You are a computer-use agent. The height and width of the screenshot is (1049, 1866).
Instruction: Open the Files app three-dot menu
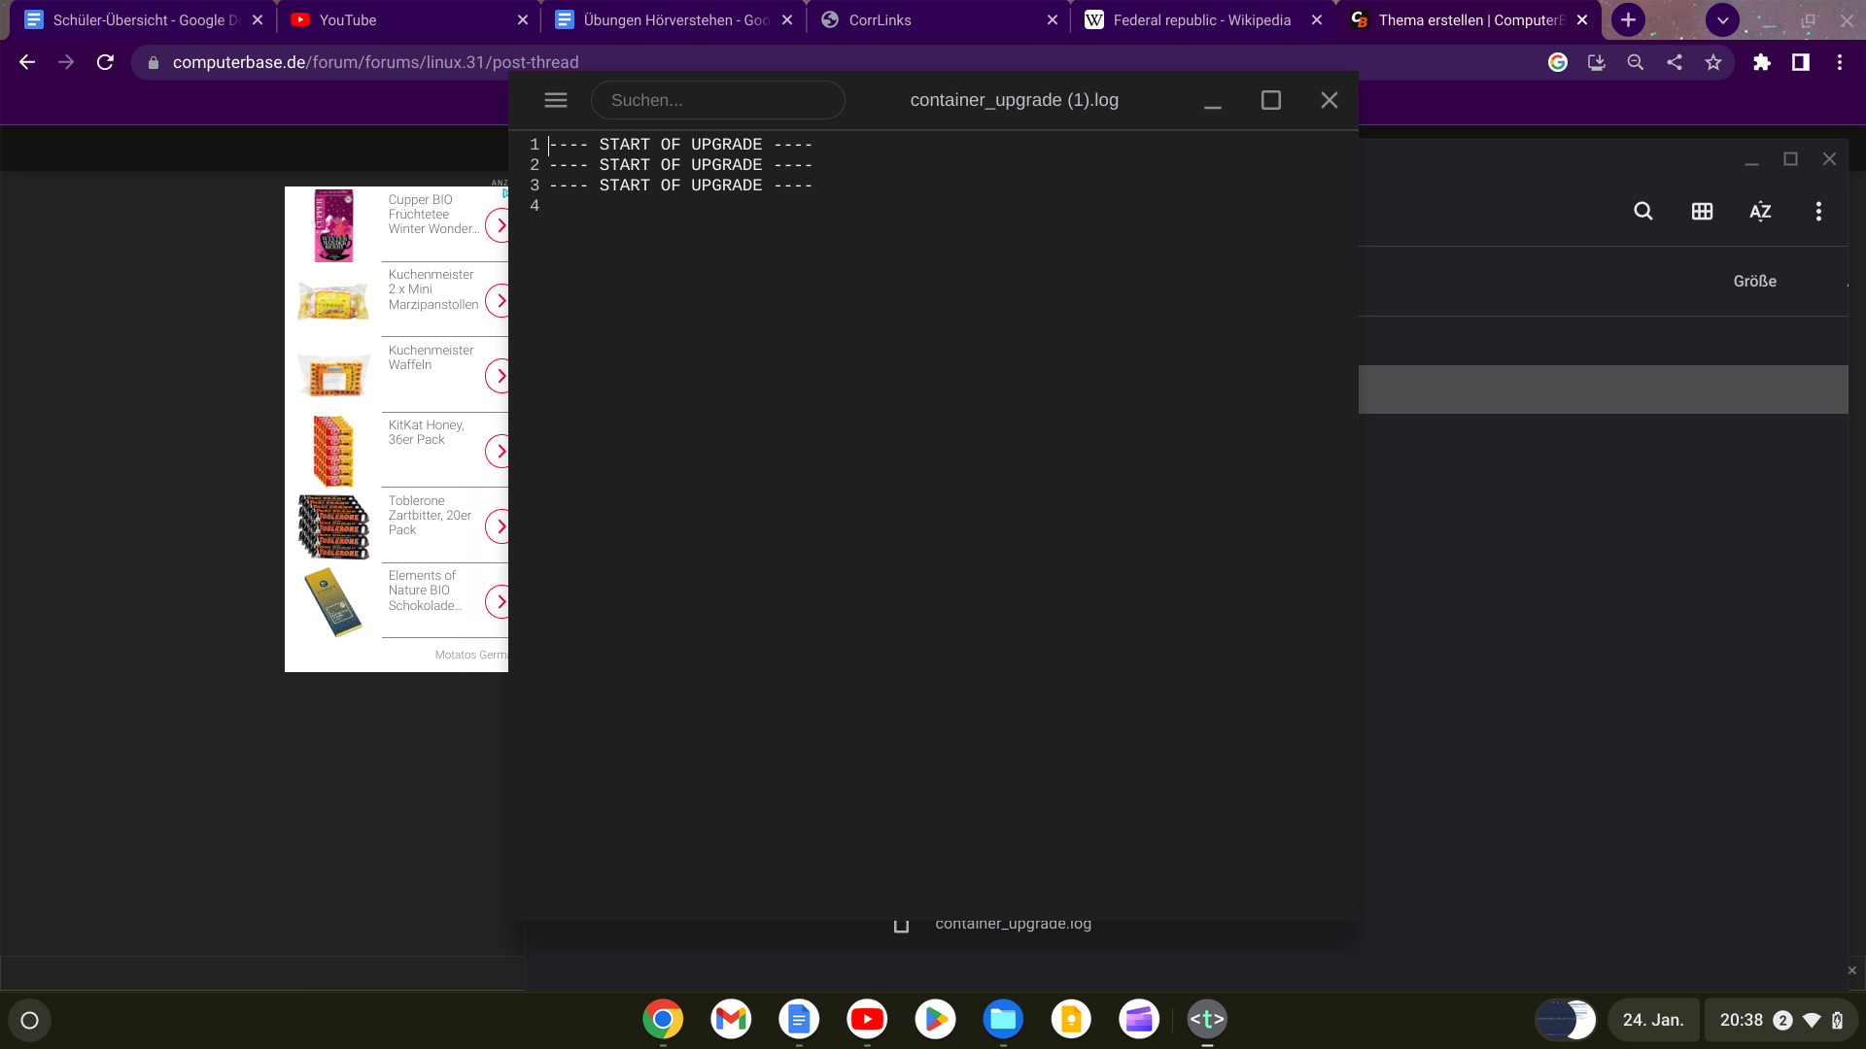1818,211
